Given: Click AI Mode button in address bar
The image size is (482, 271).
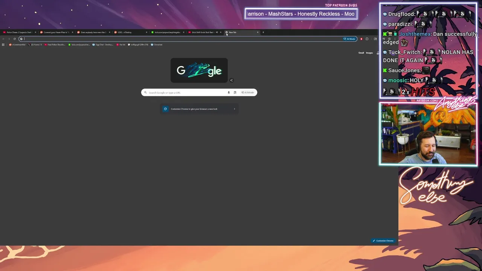Looking at the screenshot, I should (349, 39).
